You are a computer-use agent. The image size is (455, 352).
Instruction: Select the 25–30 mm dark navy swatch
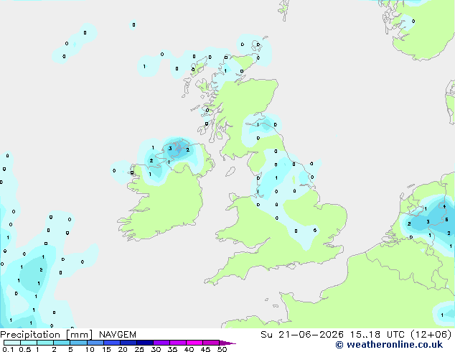point(145,343)
